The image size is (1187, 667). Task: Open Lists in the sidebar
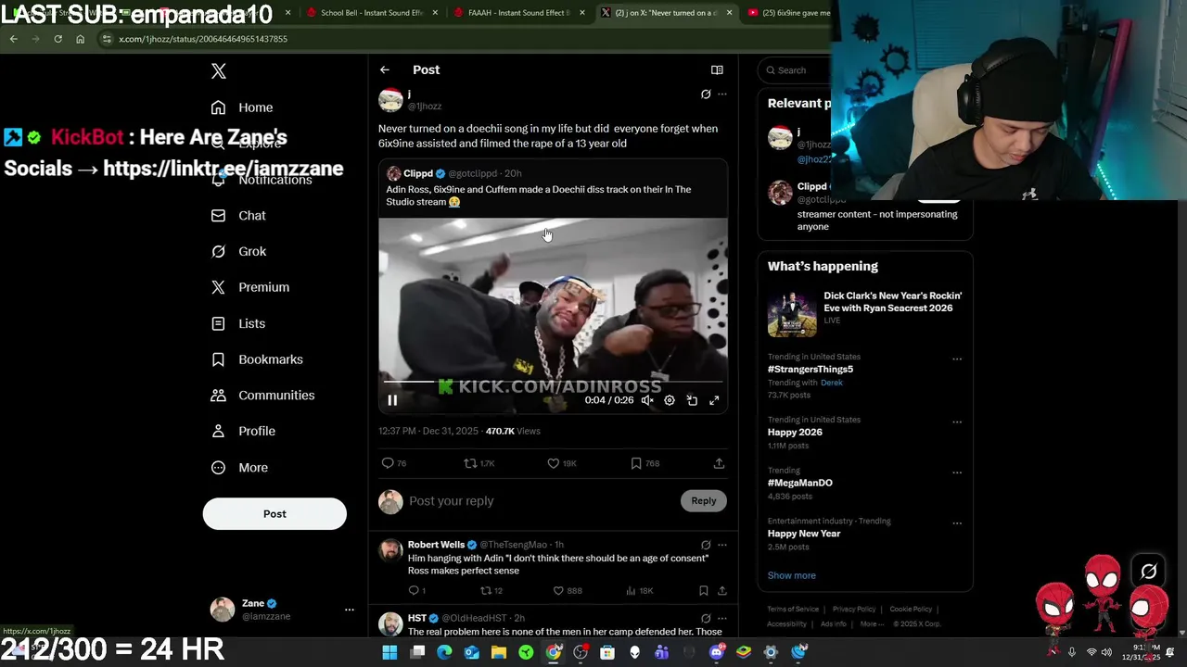pyautogui.click(x=238, y=323)
